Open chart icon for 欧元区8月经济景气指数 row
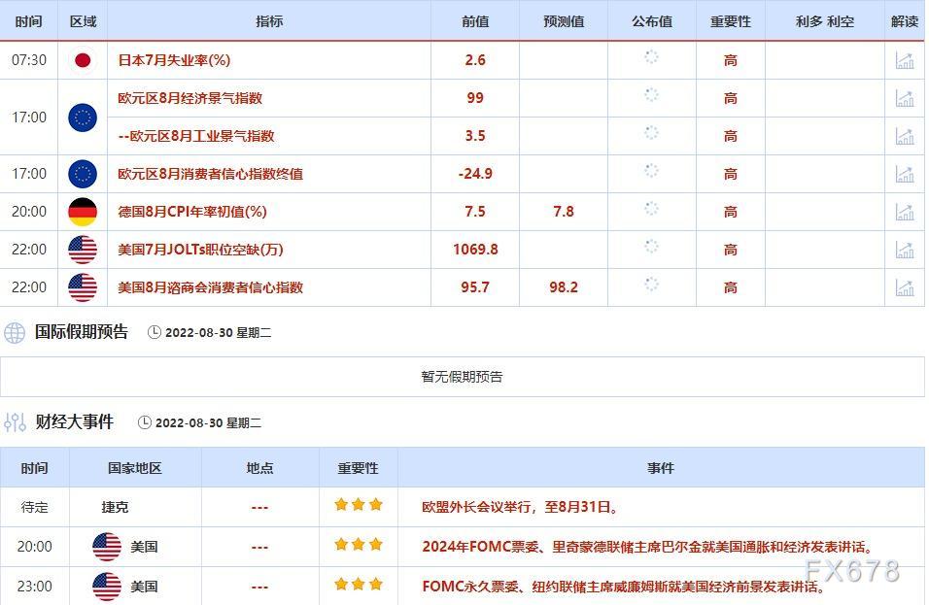The height and width of the screenshot is (605, 929). click(x=904, y=98)
